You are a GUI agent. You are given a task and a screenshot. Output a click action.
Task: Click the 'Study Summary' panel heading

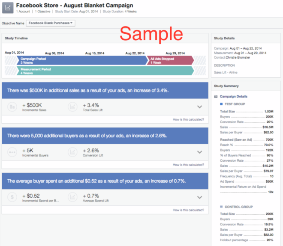(x=226, y=86)
